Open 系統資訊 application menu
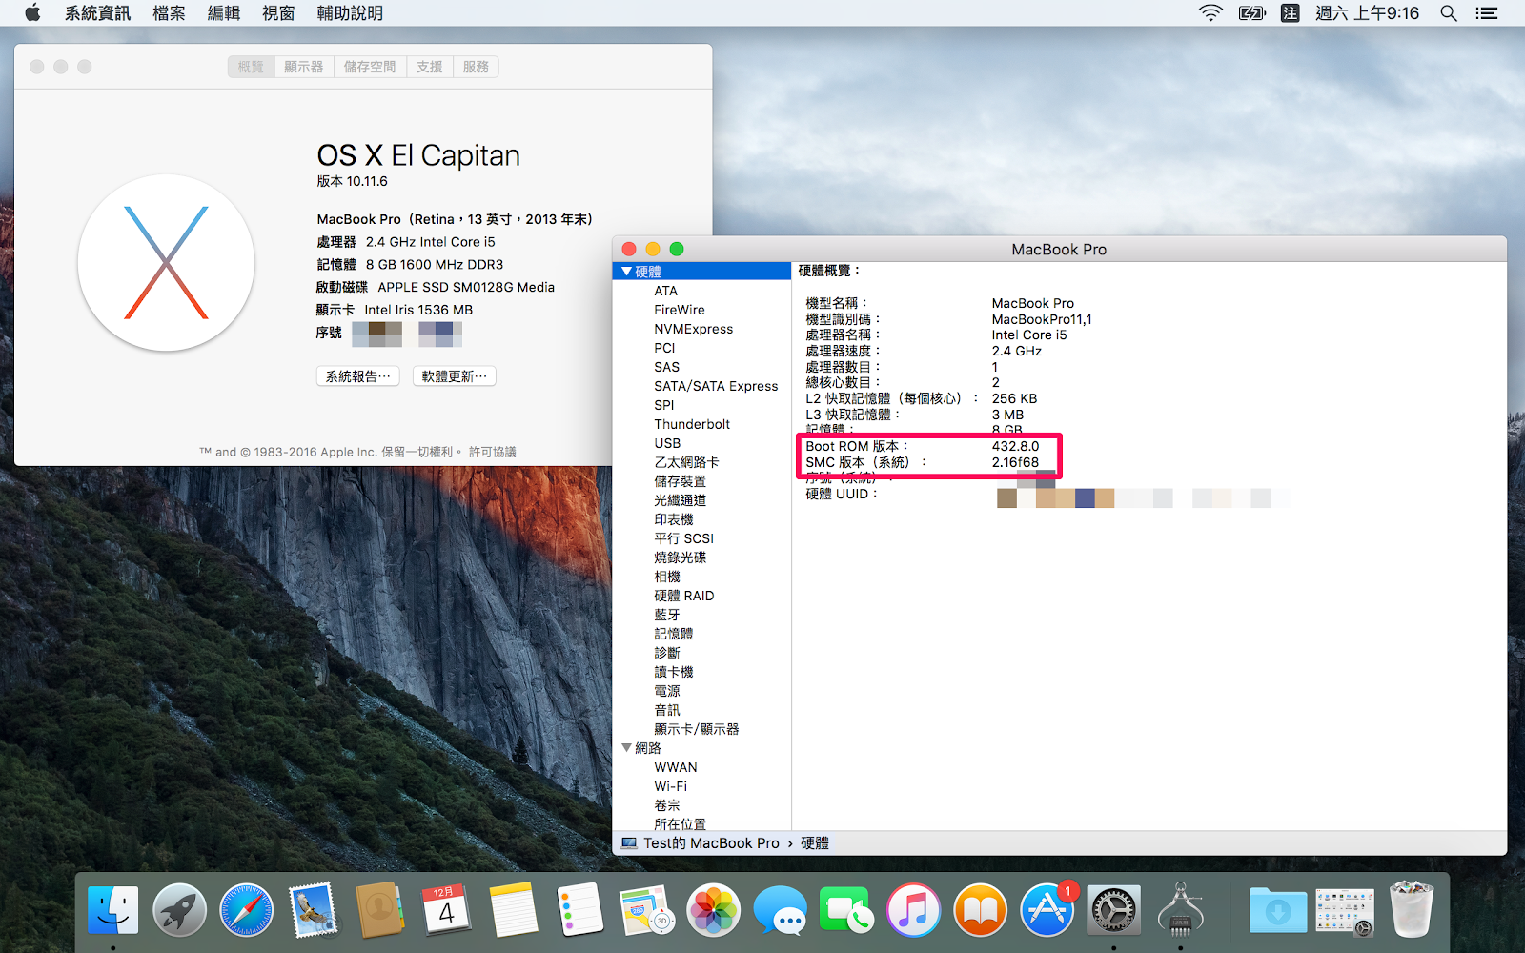The image size is (1525, 953). (97, 12)
